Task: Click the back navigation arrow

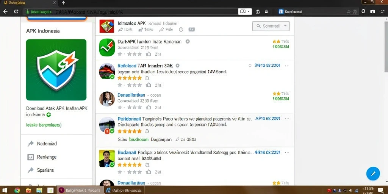Action: coord(5,11)
